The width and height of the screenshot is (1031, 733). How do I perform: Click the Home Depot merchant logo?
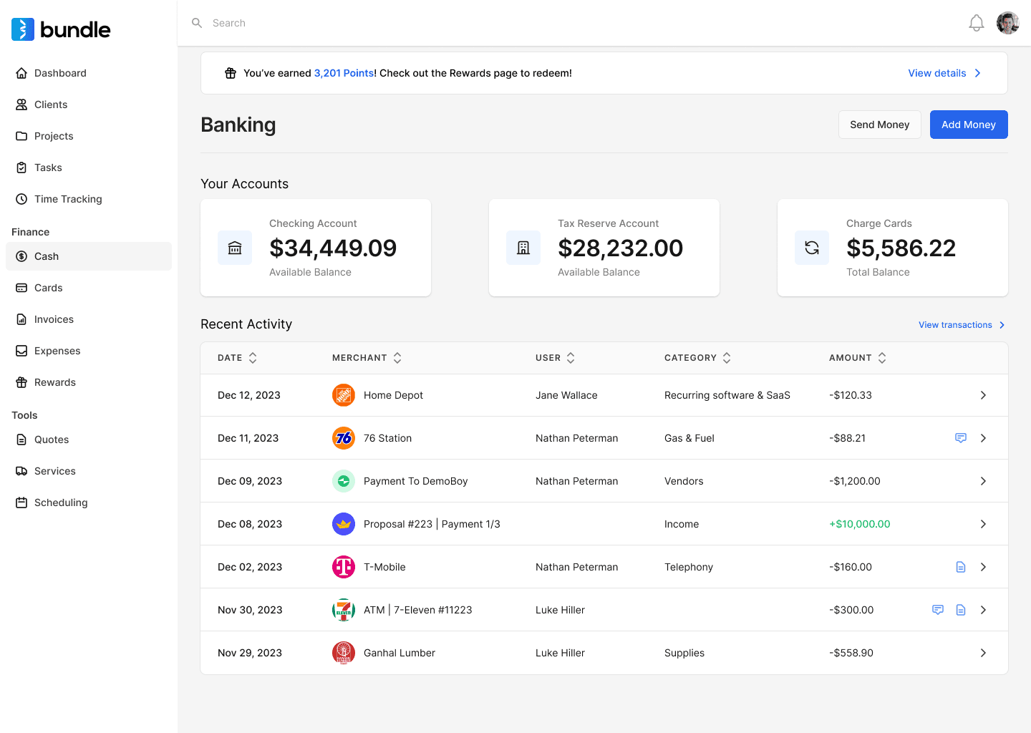[x=344, y=395]
